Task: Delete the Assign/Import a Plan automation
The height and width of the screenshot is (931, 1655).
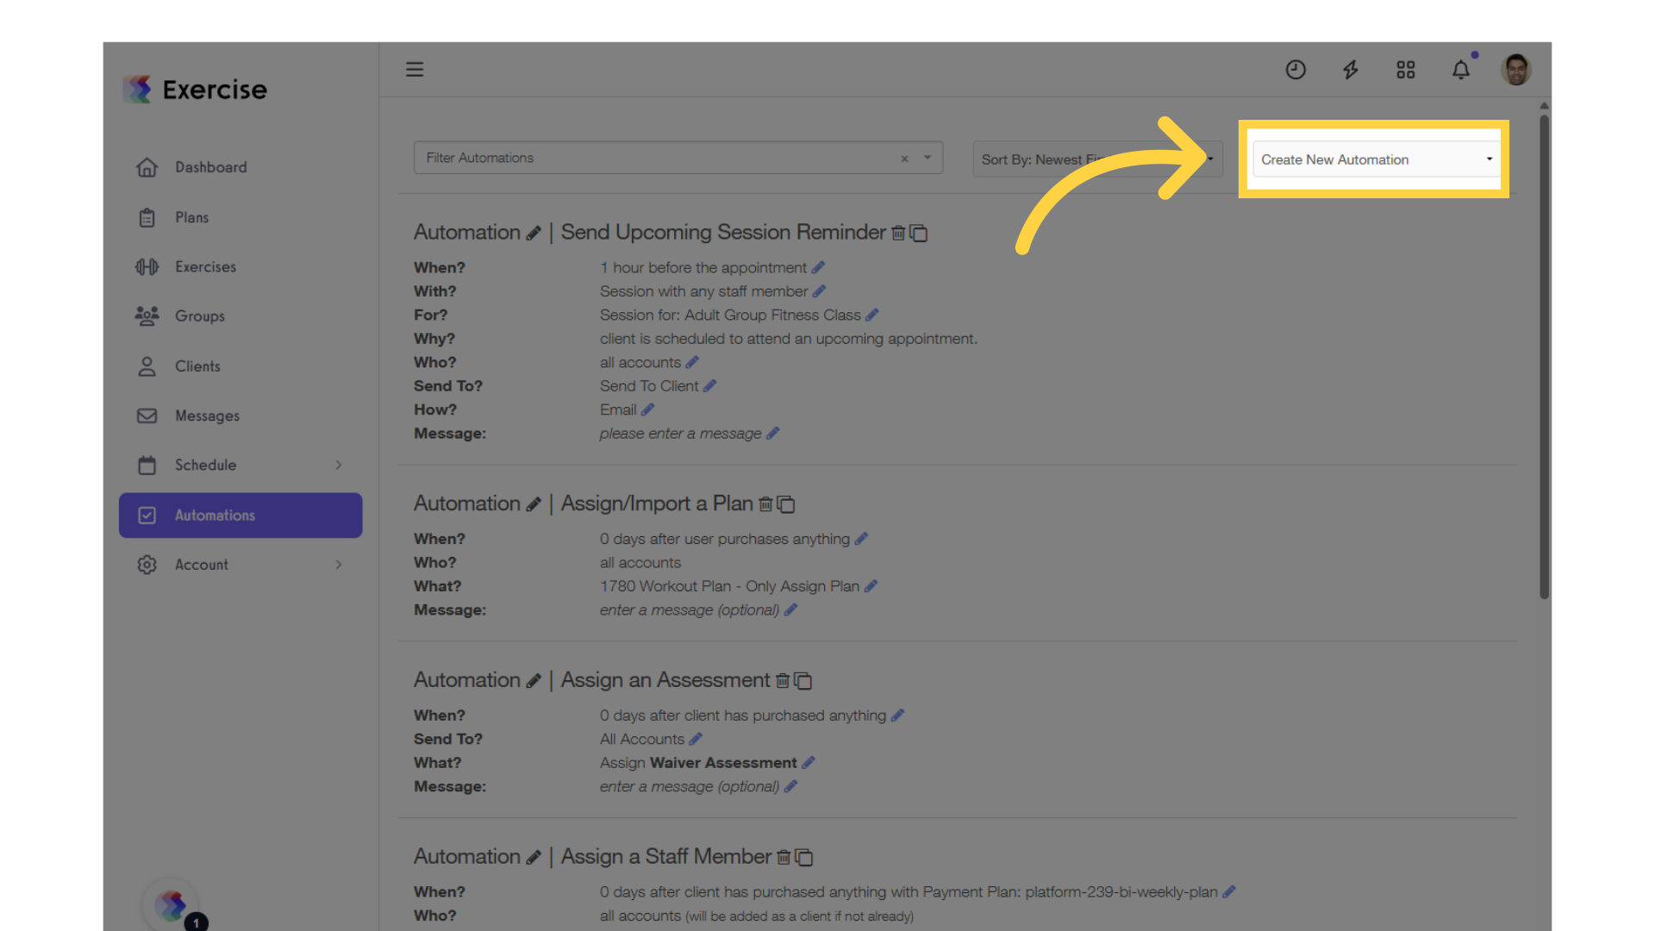Action: coord(765,504)
